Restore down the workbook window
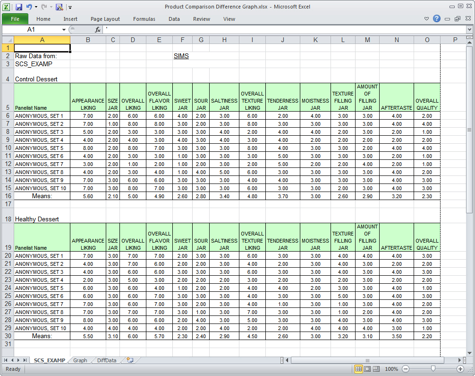 pos(458,19)
